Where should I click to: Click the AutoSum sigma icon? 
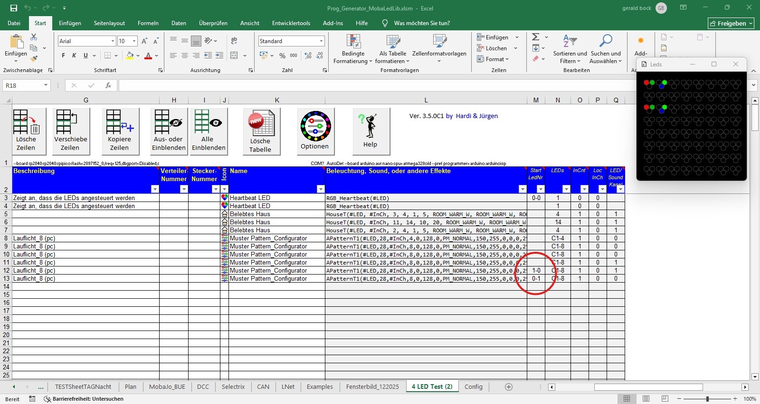tap(536, 37)
